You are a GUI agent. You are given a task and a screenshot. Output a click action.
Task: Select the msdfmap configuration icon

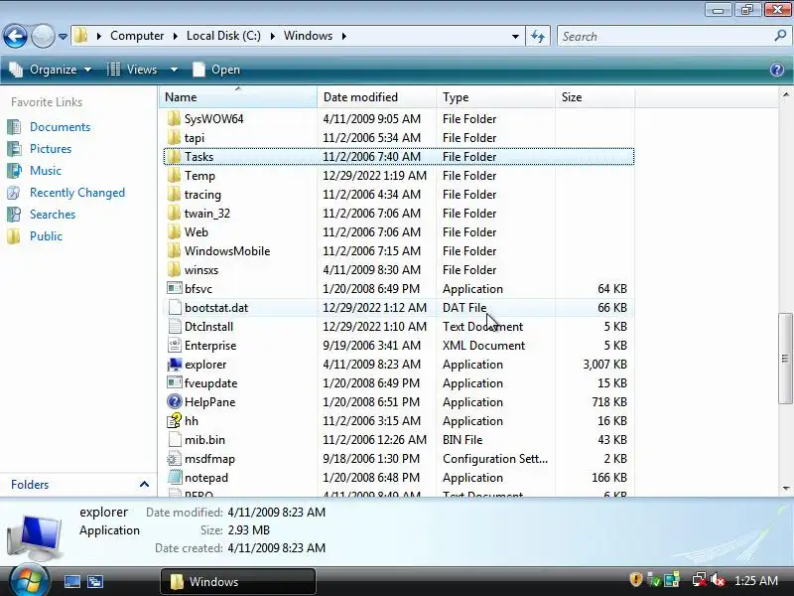(x=175, y=459)
